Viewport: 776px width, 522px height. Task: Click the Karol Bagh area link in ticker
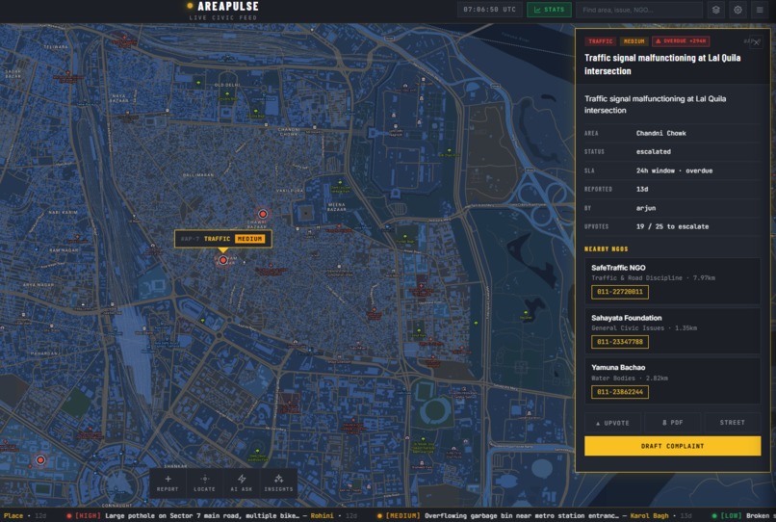click(649, 515)
